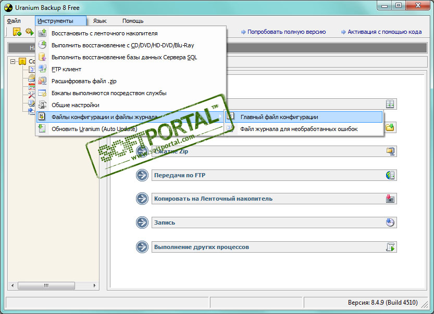Click the arrow button beside Передачи по FTP
Screen dimensions: 434x314
[x=142, y=175]
